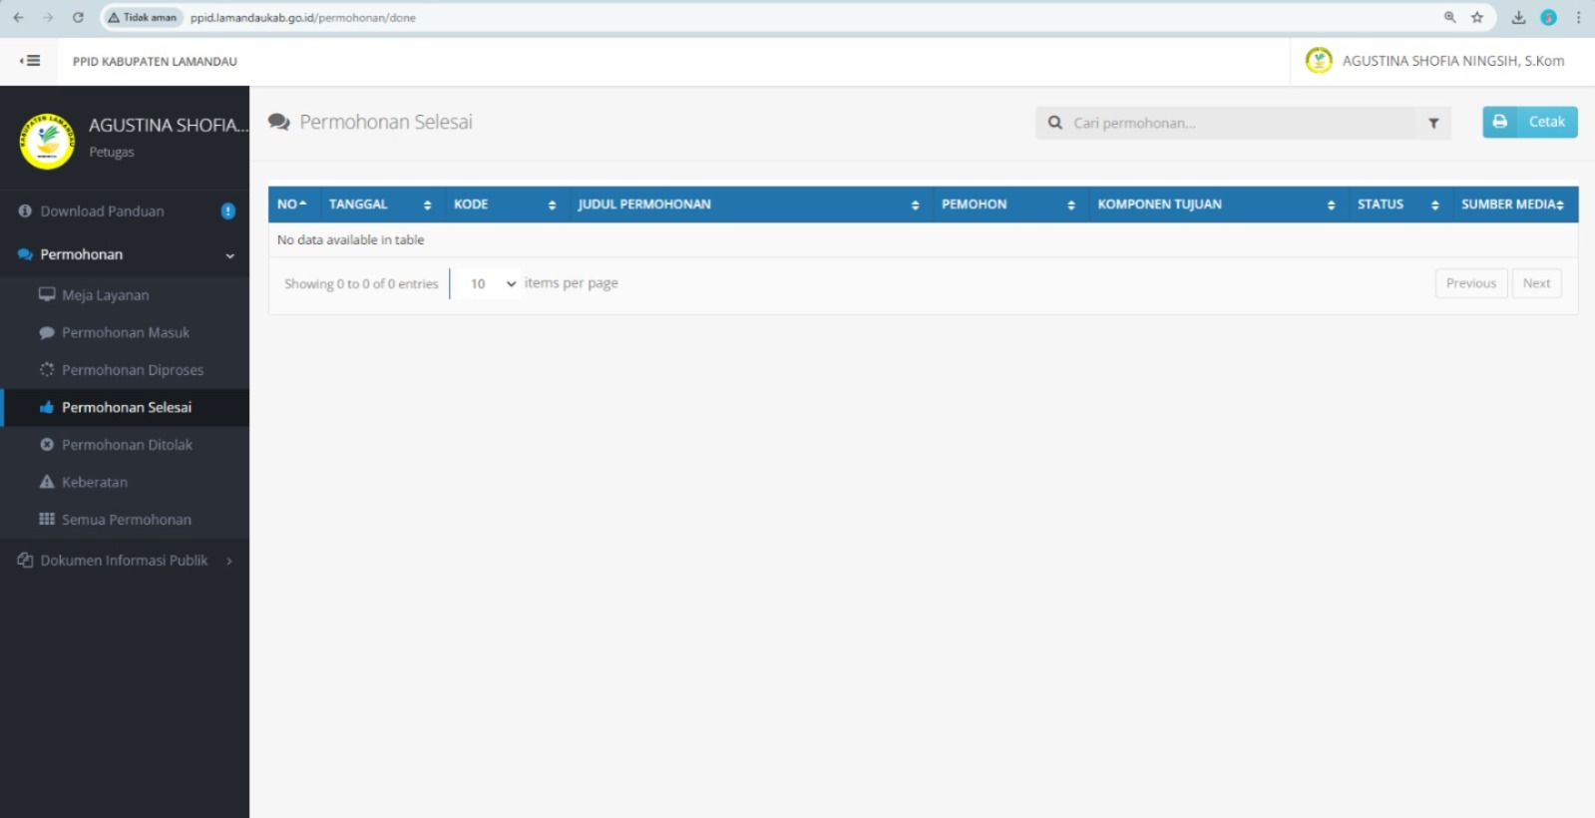Collapse sidebar with hamburger menu icon
Viewport: 1595px width, 818px height.
[x=30, y=61]
